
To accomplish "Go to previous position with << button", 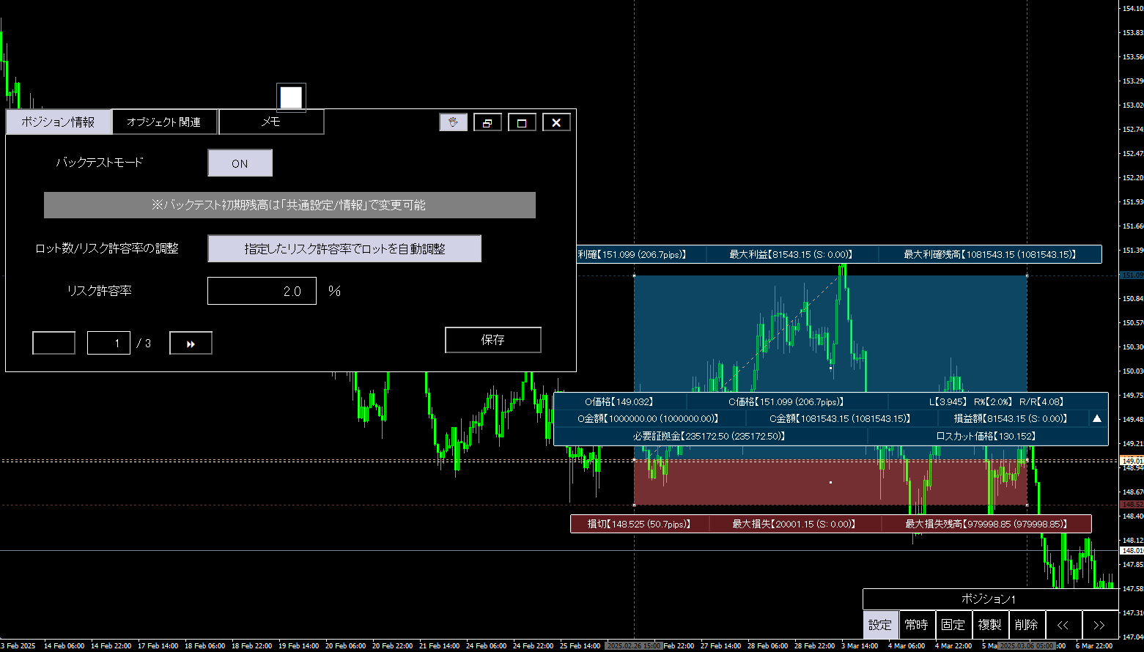I will coord(1063,625).
